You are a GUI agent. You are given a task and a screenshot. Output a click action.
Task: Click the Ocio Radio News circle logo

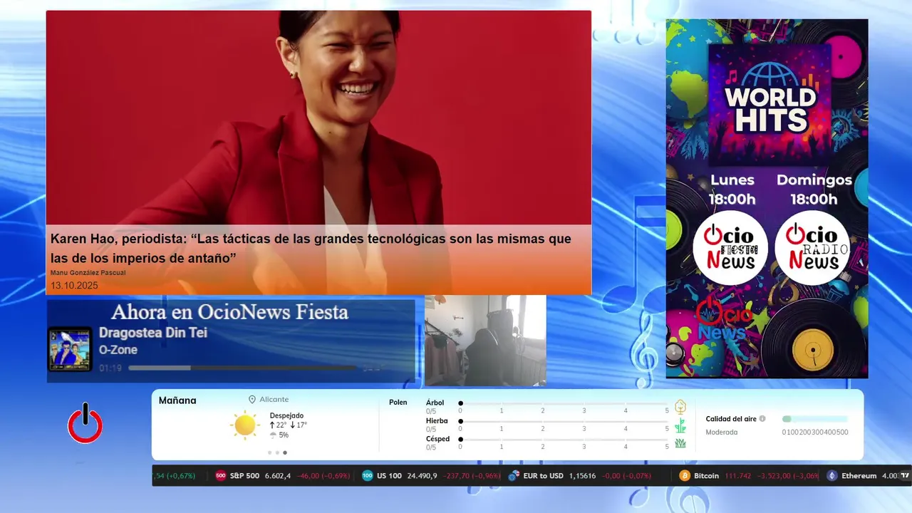[812, 247]
